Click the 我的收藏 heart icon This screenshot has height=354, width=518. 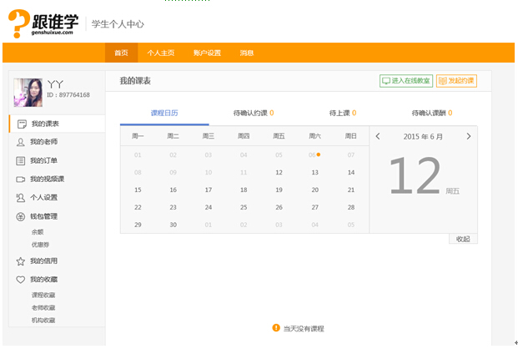(x=21, y=280)
